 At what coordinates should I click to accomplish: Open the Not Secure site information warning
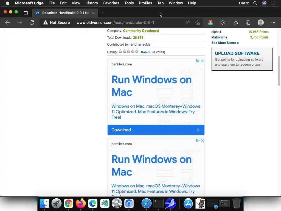coord(57,23)
